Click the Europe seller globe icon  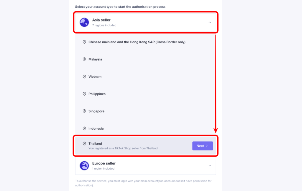(84, 165)
